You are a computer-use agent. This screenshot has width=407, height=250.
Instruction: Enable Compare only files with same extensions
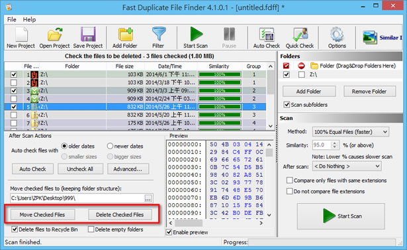289,180
